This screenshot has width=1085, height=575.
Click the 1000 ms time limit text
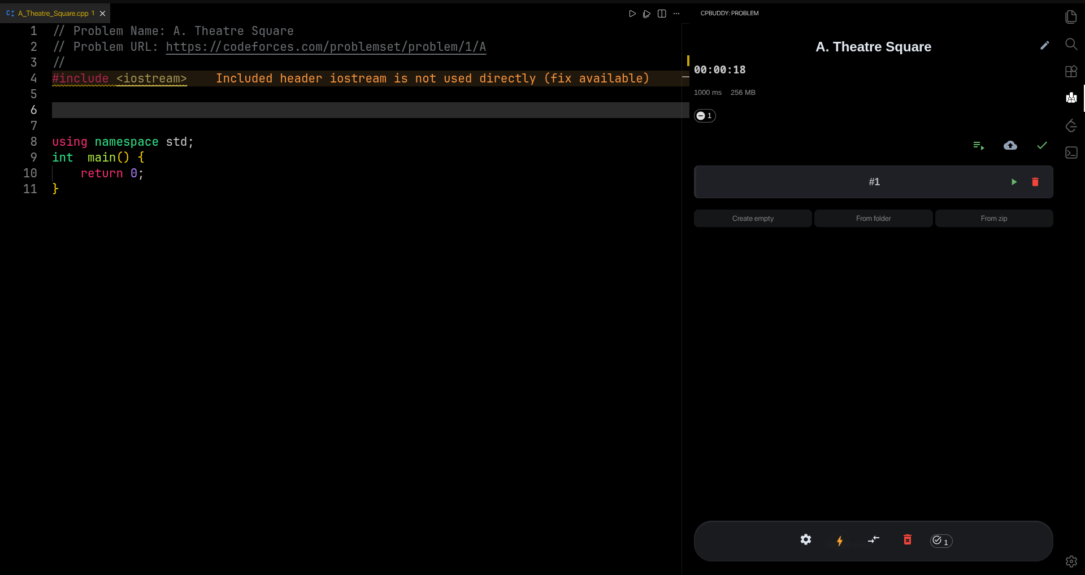[708, 93]
